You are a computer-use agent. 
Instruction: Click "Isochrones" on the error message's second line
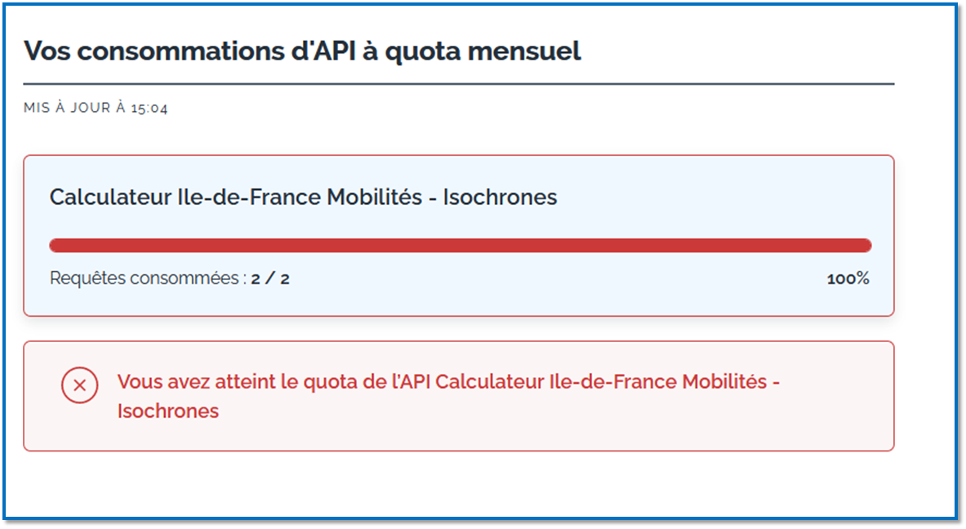[168, 411]
